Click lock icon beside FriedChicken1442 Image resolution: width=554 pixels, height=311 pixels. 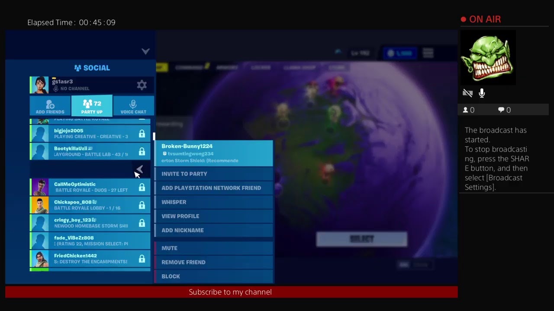click(142, 259)
